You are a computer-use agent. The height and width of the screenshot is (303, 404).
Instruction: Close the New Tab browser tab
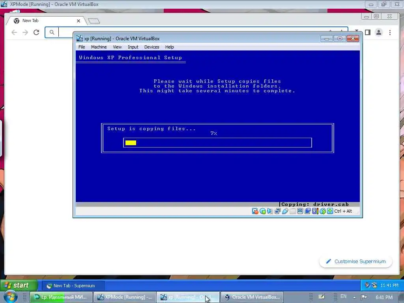79,21
